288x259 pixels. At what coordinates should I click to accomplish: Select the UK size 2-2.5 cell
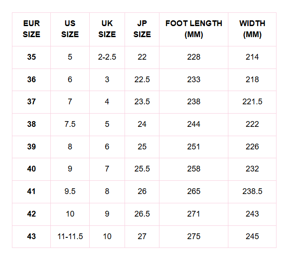107,57
